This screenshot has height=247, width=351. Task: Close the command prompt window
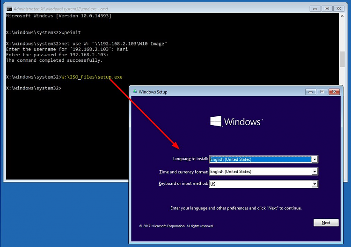click(339, 9)
